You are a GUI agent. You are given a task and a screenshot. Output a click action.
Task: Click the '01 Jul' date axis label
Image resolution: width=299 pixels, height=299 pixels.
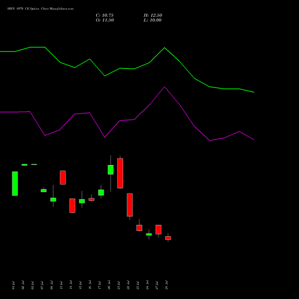[13, 285]
